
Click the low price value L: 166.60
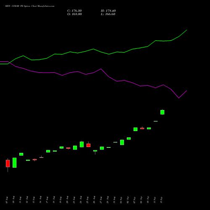tap(108, 14)
